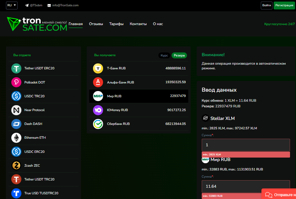Choose the Ethereum ETH diamond icon
The height and width of the screenshot is (199, 296).
[16, 138]
